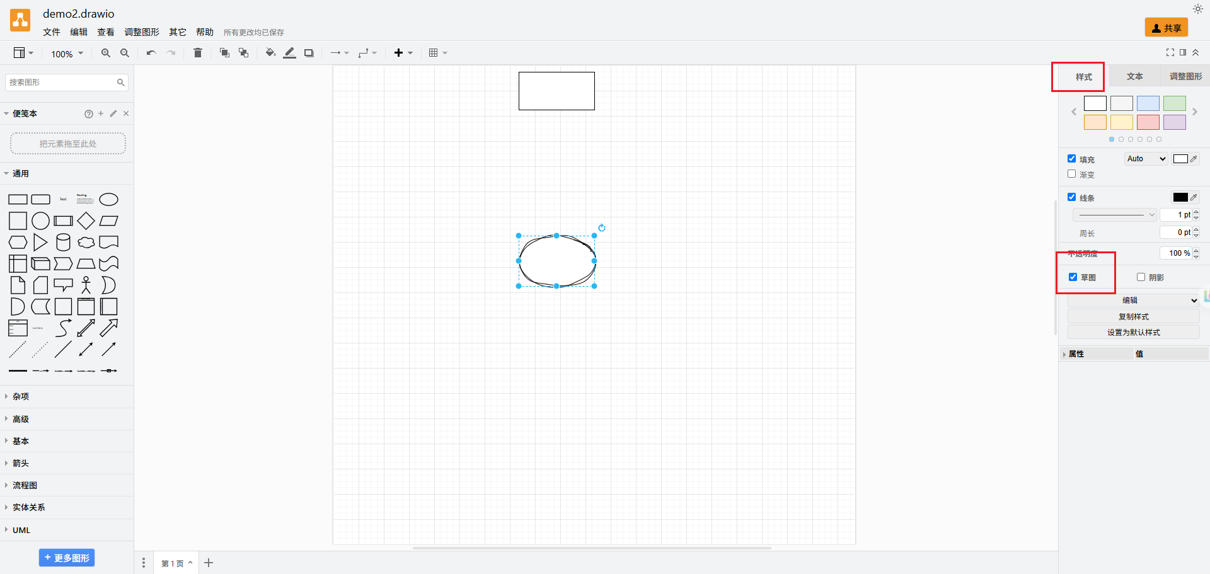Enable the 阴影 shadow checkbox
The width and height of the screenshot is (1210, 574).
coord(1141,277)
